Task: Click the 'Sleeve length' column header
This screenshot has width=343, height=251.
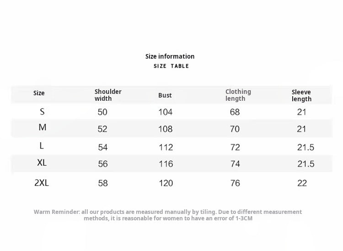Action: pyautogui.click(x=301, y=95)
